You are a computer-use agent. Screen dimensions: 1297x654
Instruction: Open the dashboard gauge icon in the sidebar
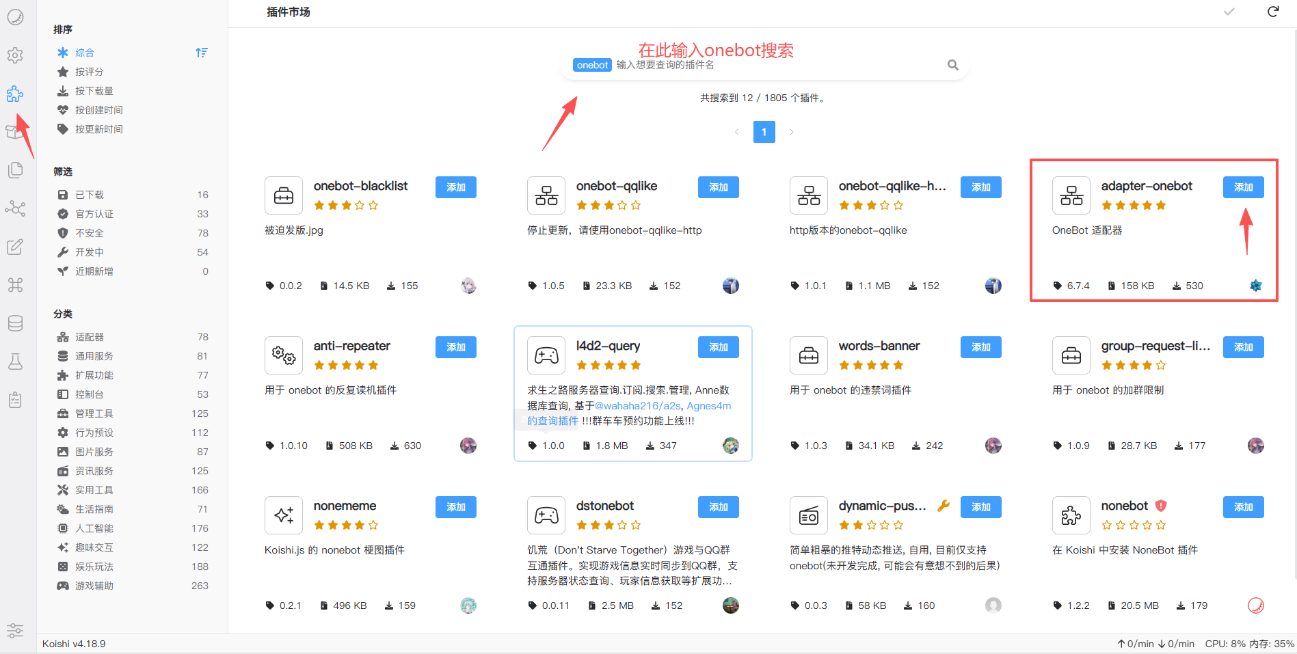15,16
